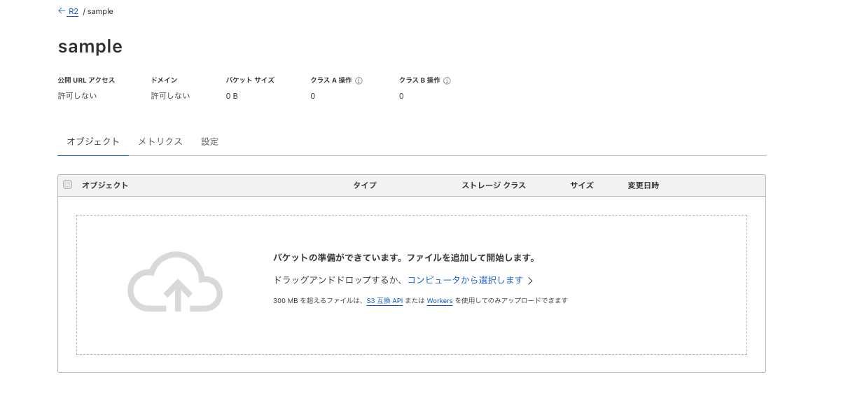
Task: Click the 変更日時 column header
Action: 644,185
